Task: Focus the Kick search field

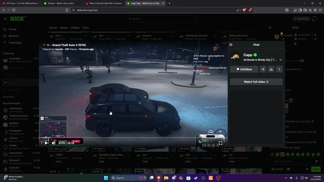Action: click(162, 19)
